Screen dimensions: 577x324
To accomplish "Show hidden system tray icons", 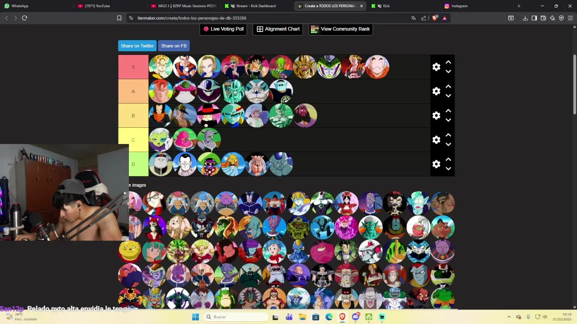I will [x=509, y=317].
